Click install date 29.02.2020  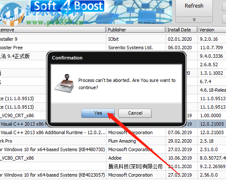coord(180,141)
